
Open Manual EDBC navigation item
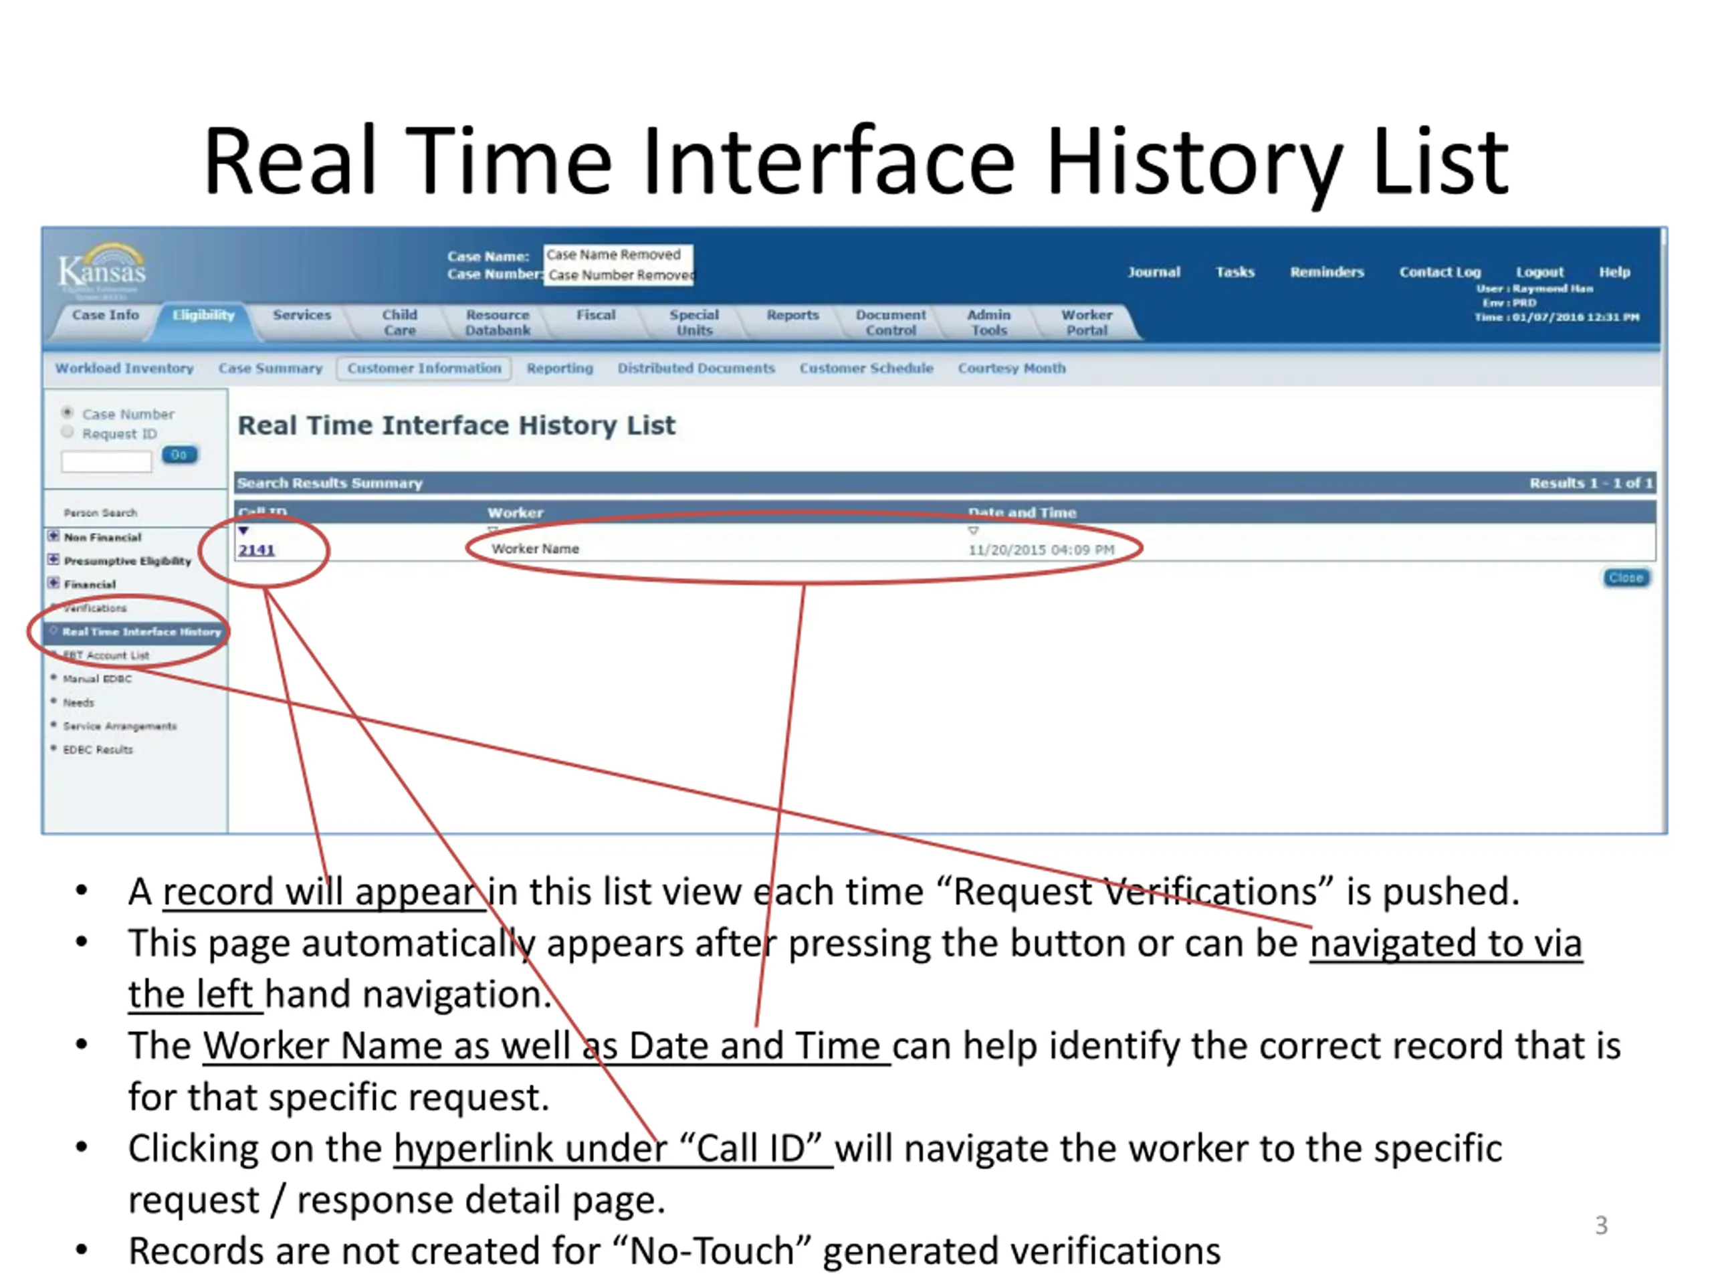pos(98,679)
